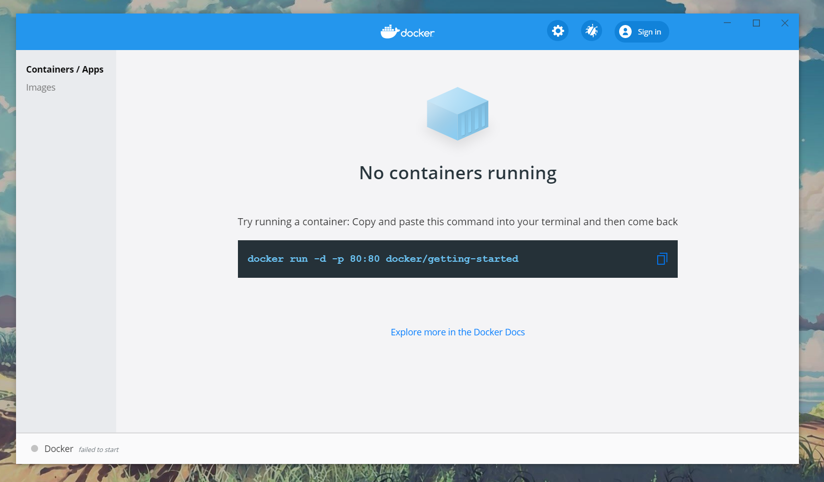Click the 'No containers running' heading
The height and width of the screenshot is (482, 824).
tap(458, 173)
